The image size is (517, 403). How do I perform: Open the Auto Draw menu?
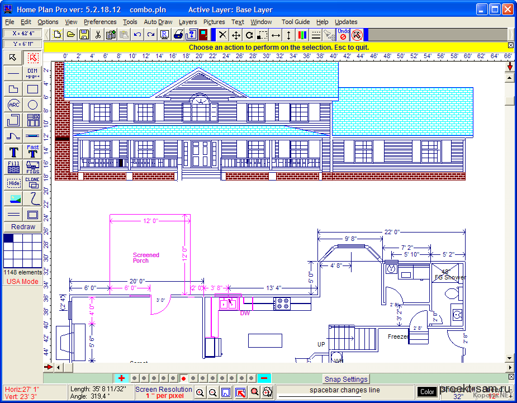coord(158,22)
